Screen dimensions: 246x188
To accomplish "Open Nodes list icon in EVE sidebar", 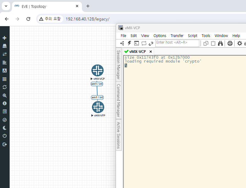I will pyautogui.click(x=5, y=46).
